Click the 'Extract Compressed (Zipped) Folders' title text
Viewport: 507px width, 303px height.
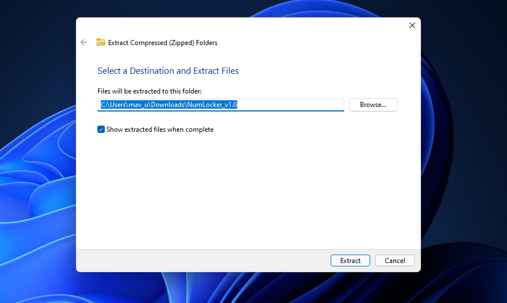click(163, 43)
